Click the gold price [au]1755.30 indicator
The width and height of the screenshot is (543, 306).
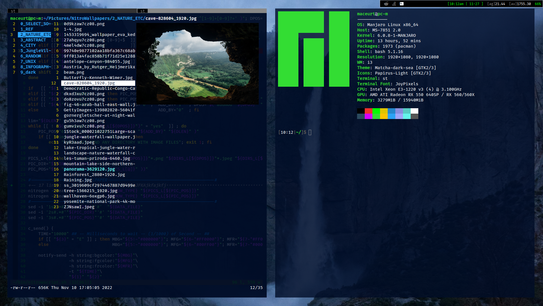[x=520, y=4]
